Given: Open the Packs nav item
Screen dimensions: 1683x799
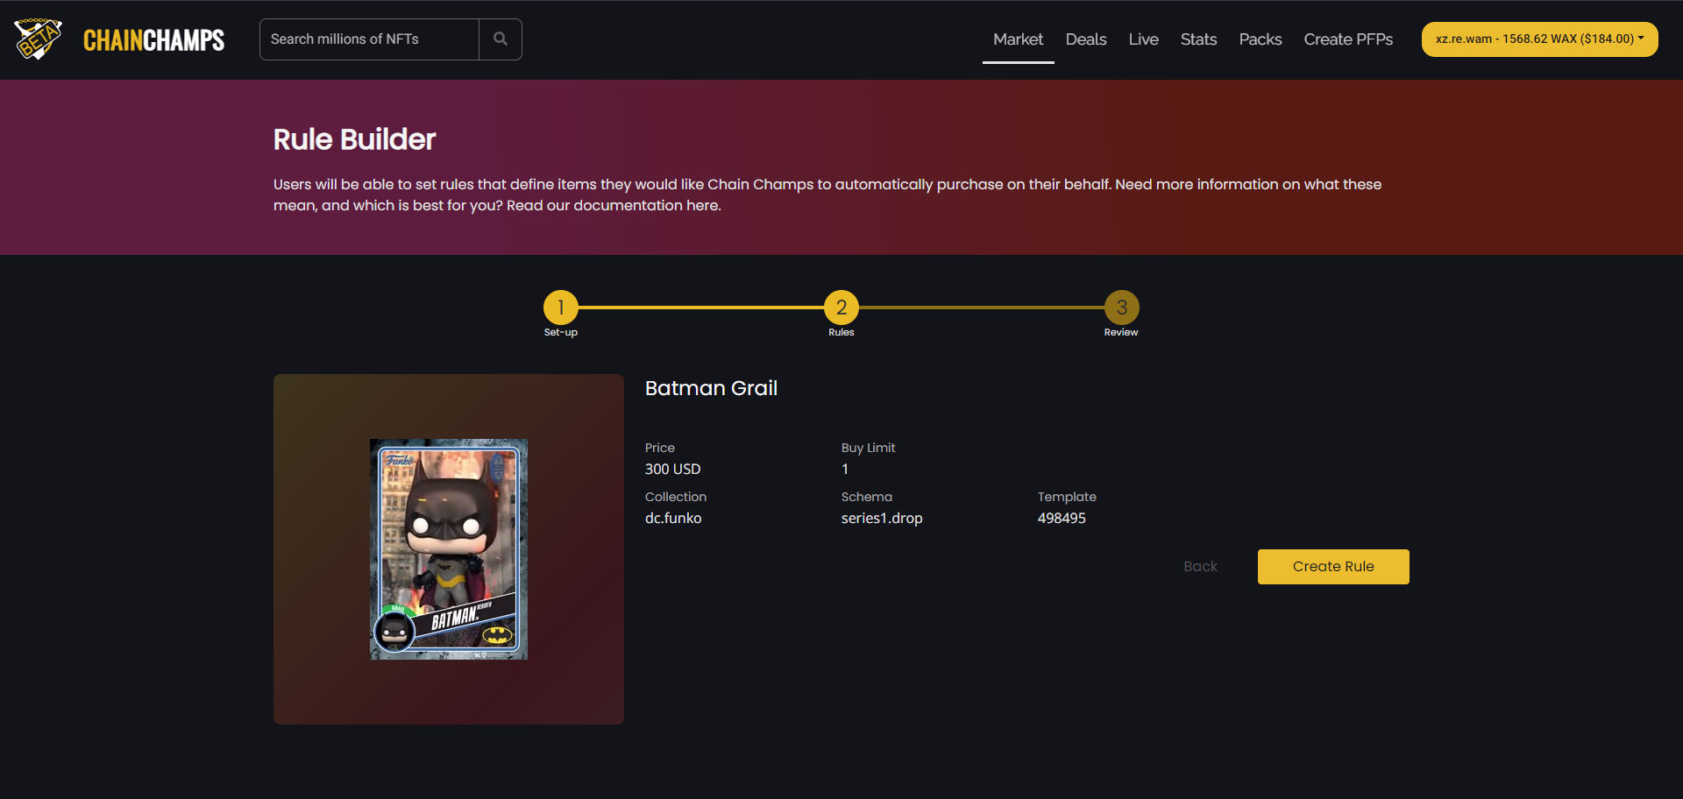Looking at the screenshot, I should (x=1260, y=39).
